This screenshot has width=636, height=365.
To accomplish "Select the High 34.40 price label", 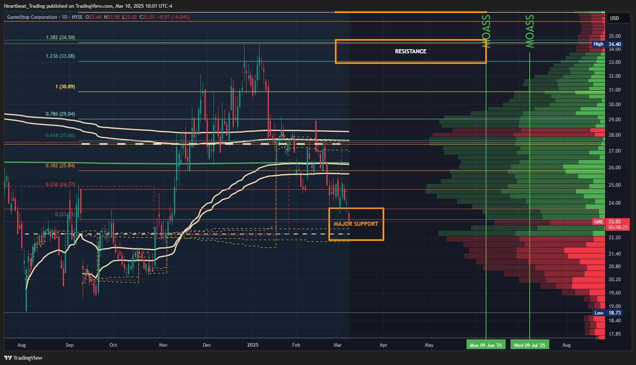I will [x=607, y=44].
